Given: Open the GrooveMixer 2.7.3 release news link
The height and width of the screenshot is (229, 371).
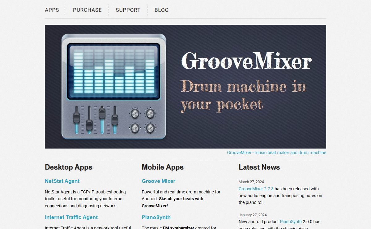Looking at the screenshot, I should [256, 189].
